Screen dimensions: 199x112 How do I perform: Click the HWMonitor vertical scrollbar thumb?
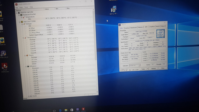click(95, 35)
